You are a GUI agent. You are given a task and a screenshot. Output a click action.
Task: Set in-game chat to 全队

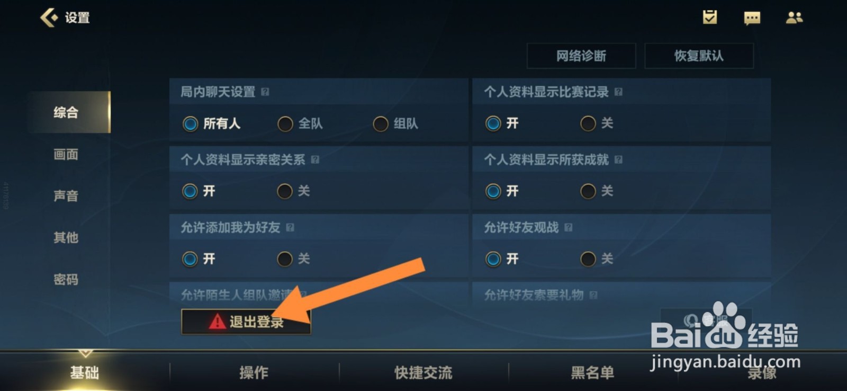coord(300,123)
